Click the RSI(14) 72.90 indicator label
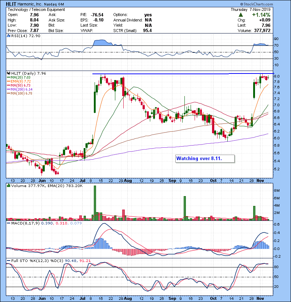291x302 pixels. (25, 36)
